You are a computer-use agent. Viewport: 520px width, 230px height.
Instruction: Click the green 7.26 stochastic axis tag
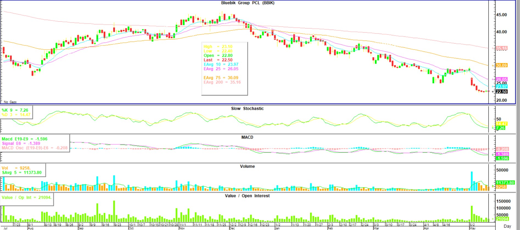(501, 128)
